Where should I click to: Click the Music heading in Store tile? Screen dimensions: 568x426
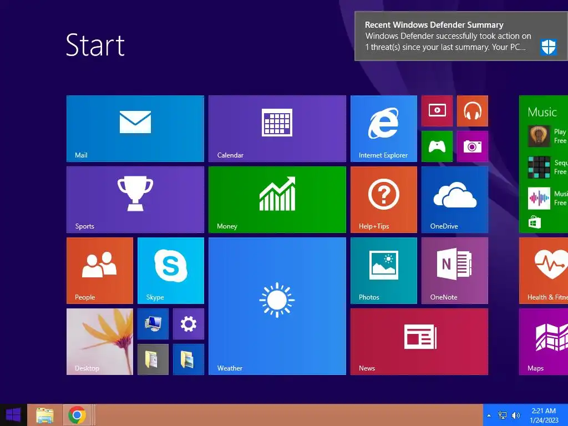542,112
